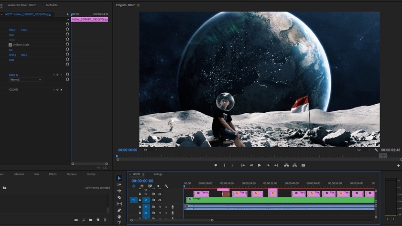Viewport: 402px width, 226px height.
Task: Click show/hide timeline view arrow
Action: coord(68,14)
